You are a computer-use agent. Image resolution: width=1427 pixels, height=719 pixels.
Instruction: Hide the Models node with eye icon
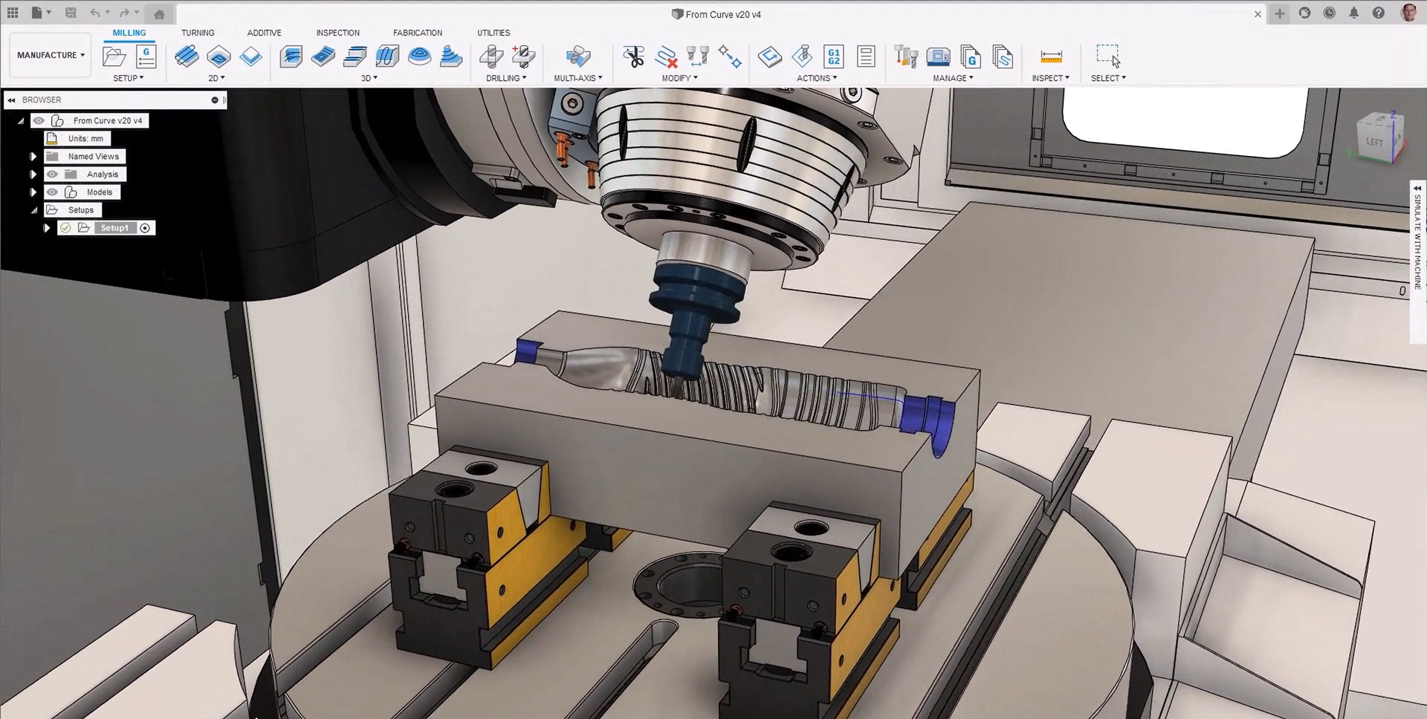pos(52,192)
